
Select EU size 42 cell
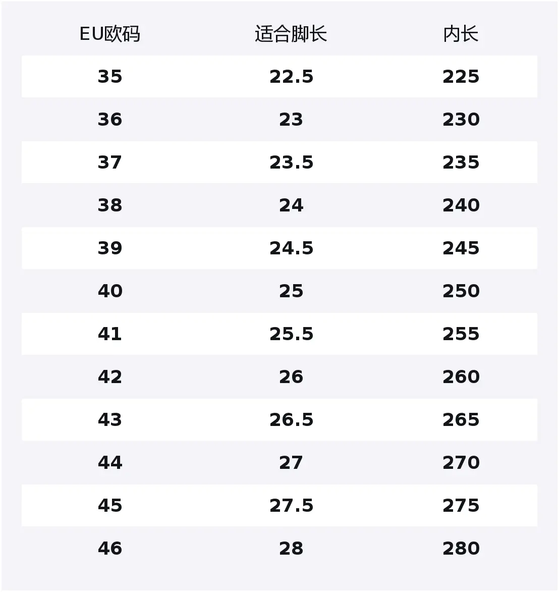[110, 377]
